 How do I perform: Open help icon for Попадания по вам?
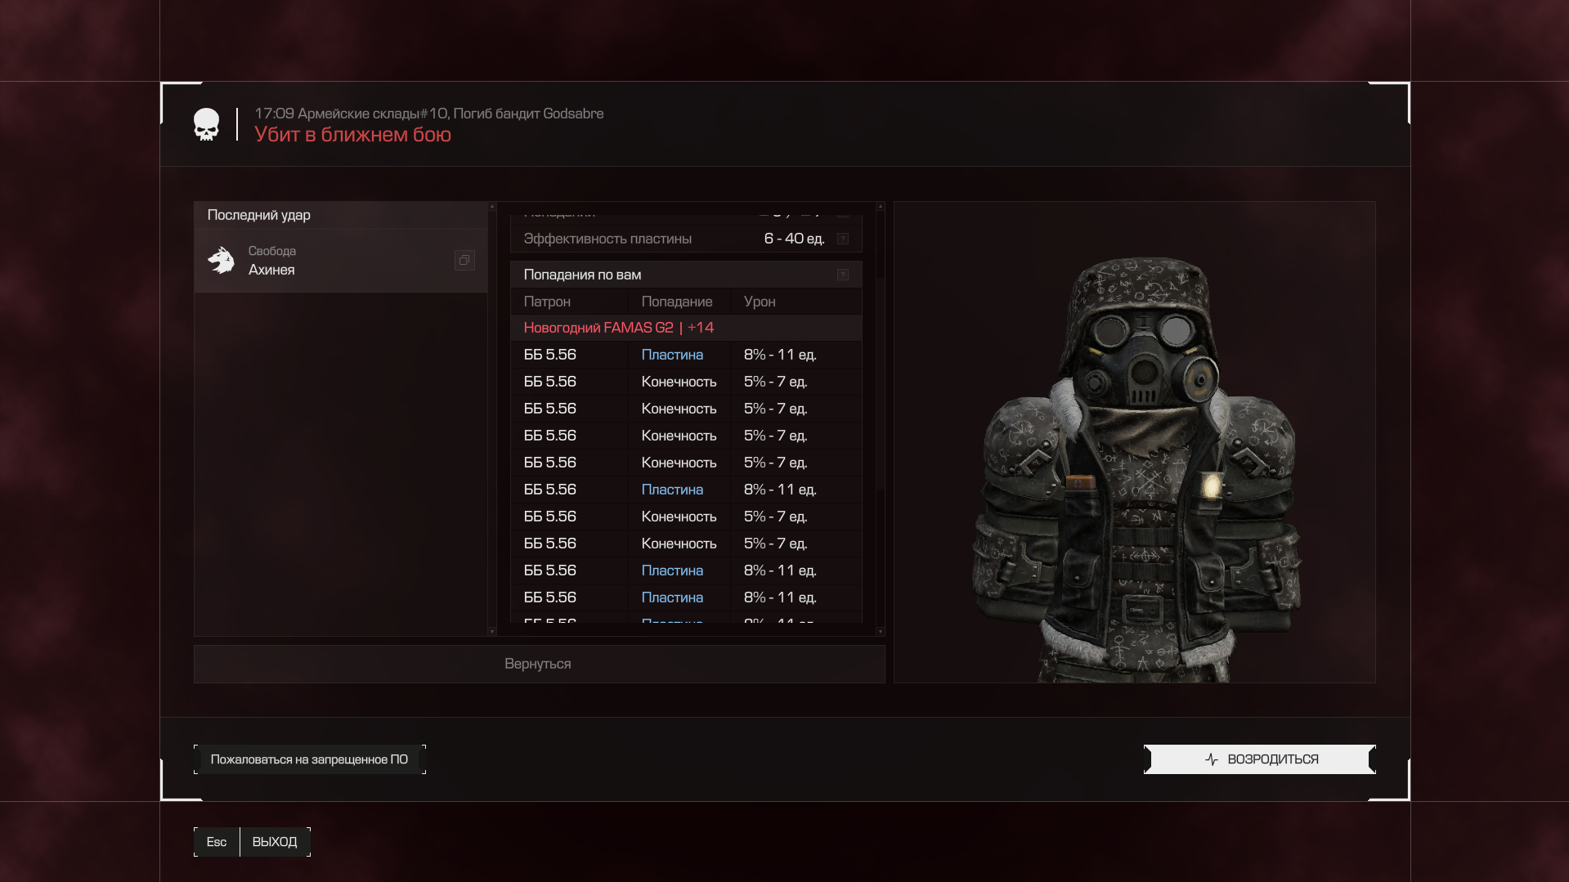pyautogui.click(x=843, y=275)
